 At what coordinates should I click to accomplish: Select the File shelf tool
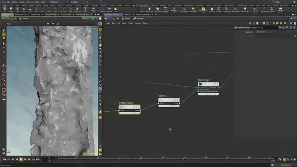click(116, 9)
